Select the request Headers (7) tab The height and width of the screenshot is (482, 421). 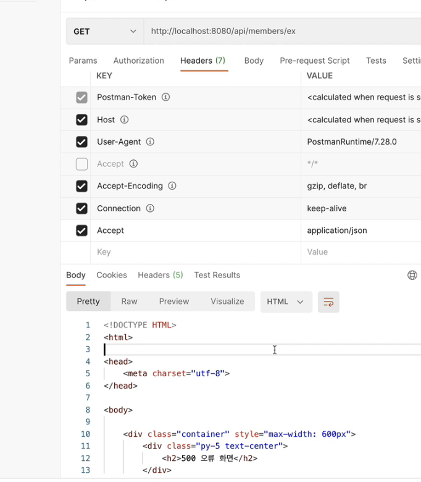tap(202, 61)
